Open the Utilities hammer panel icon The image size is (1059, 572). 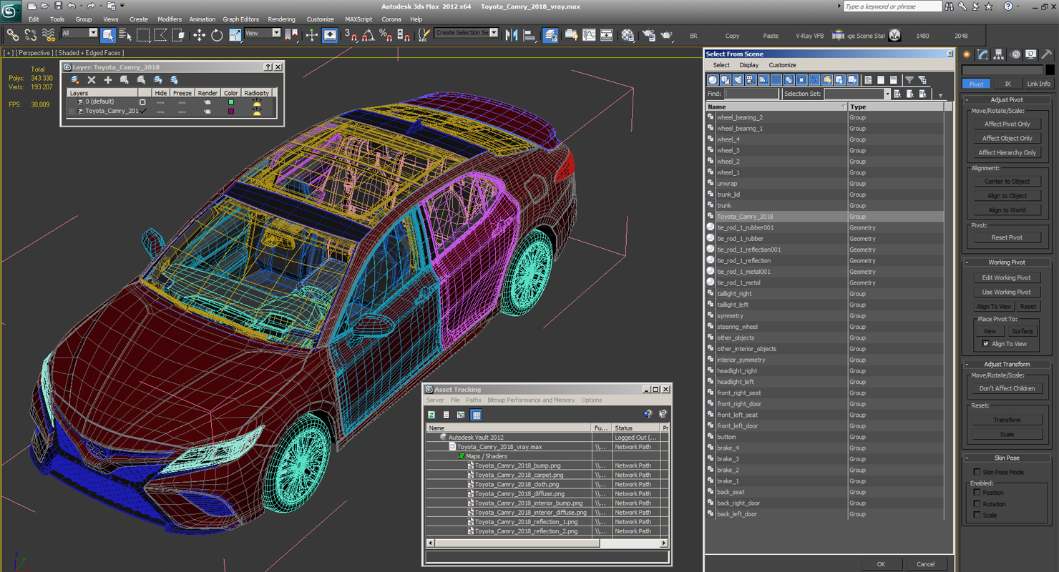pyautogui.click(x=1047, y=54)
